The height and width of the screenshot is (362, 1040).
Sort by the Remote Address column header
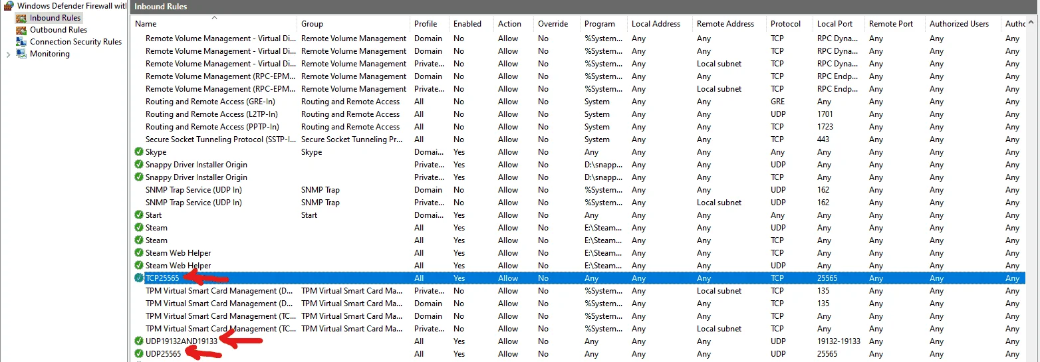pyautogui.click(x=725, y=24)
